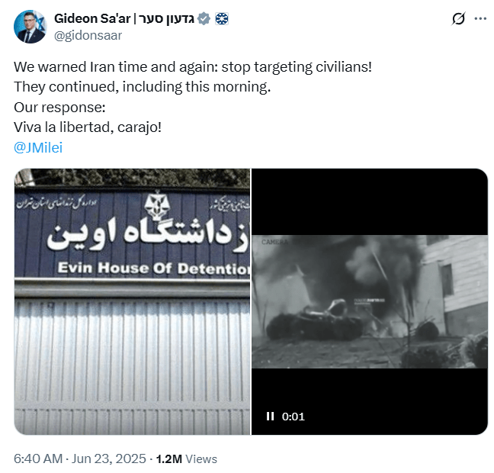The width and height of the screenshot is (494, 473).
Task: Click the blue verified checkmark badge
Action: point(204,18)
